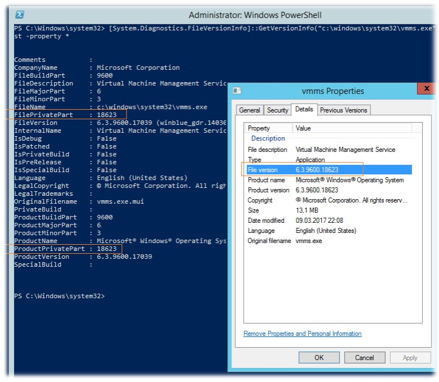The height and width of the screenshot is (382, 439).
Task: Click the Cancel button
Action: [365, 358]
